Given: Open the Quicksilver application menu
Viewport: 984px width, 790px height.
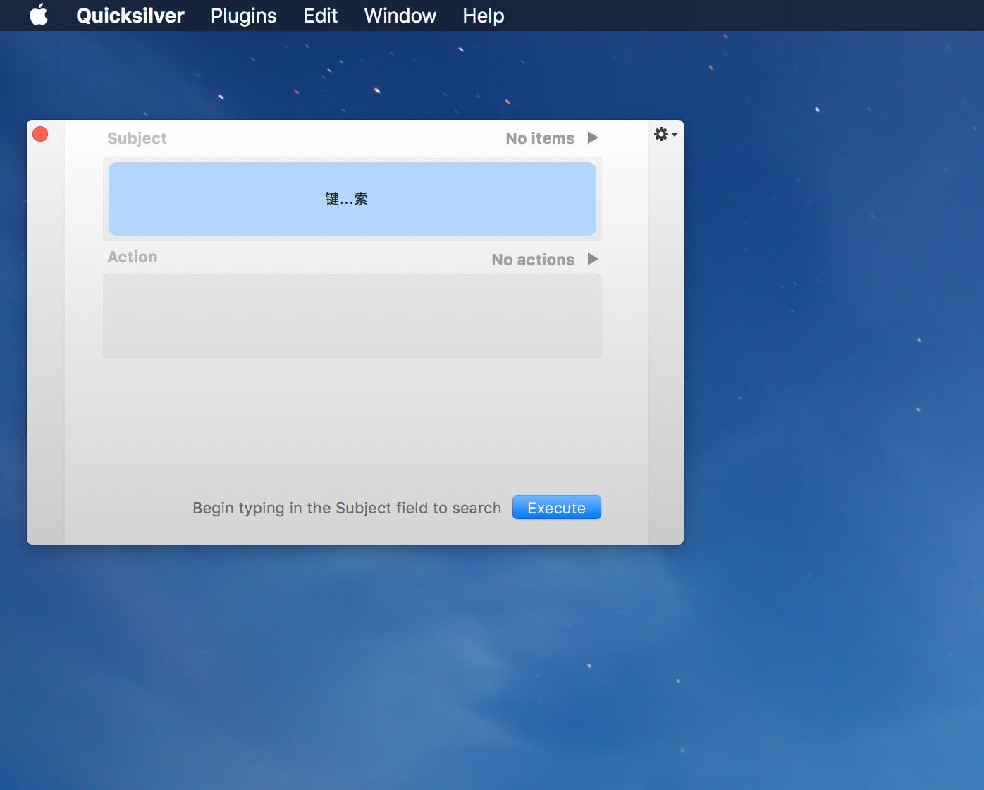Looking at the screenshot, I should (130, 16).
